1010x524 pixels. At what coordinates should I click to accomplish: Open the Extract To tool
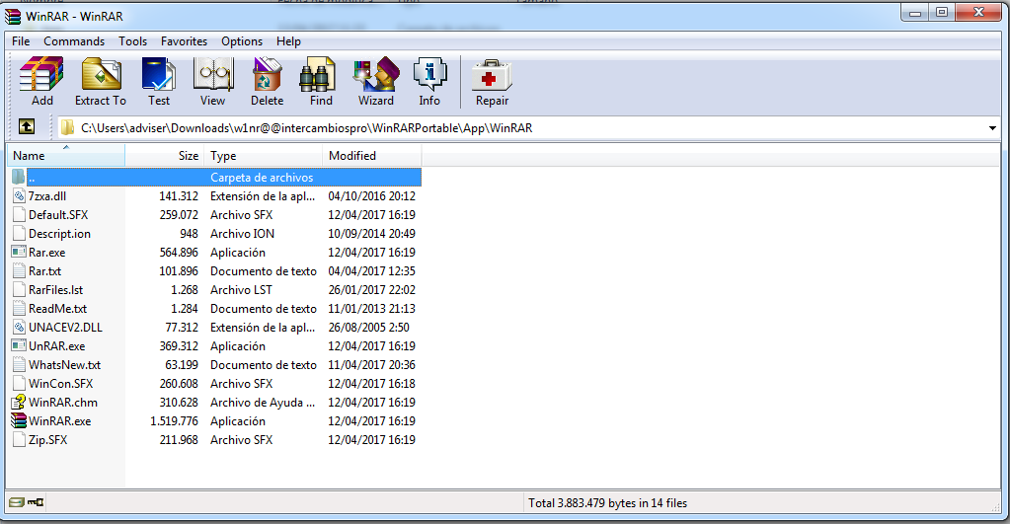(x=101, y=73)
